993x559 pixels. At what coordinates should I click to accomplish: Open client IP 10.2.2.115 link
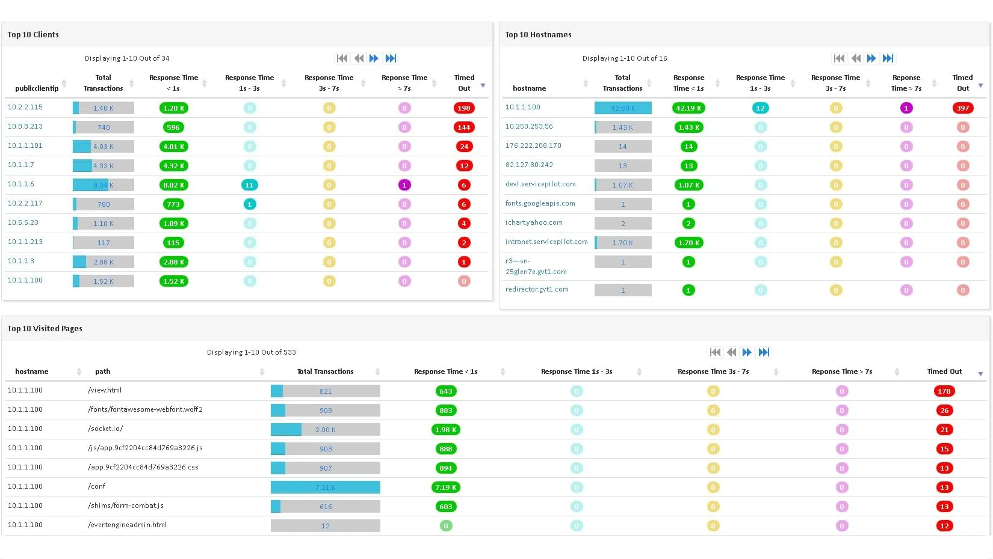[25, 107]
